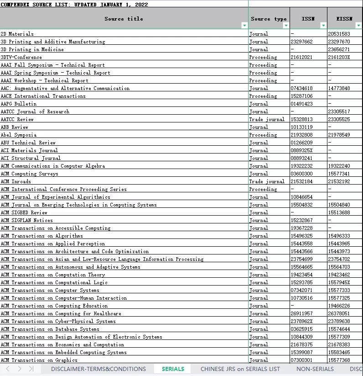The width and height of the screenshot is (363, 376).
Task: Select the AATCC Journal of Research cell
Action: point(124,111)
